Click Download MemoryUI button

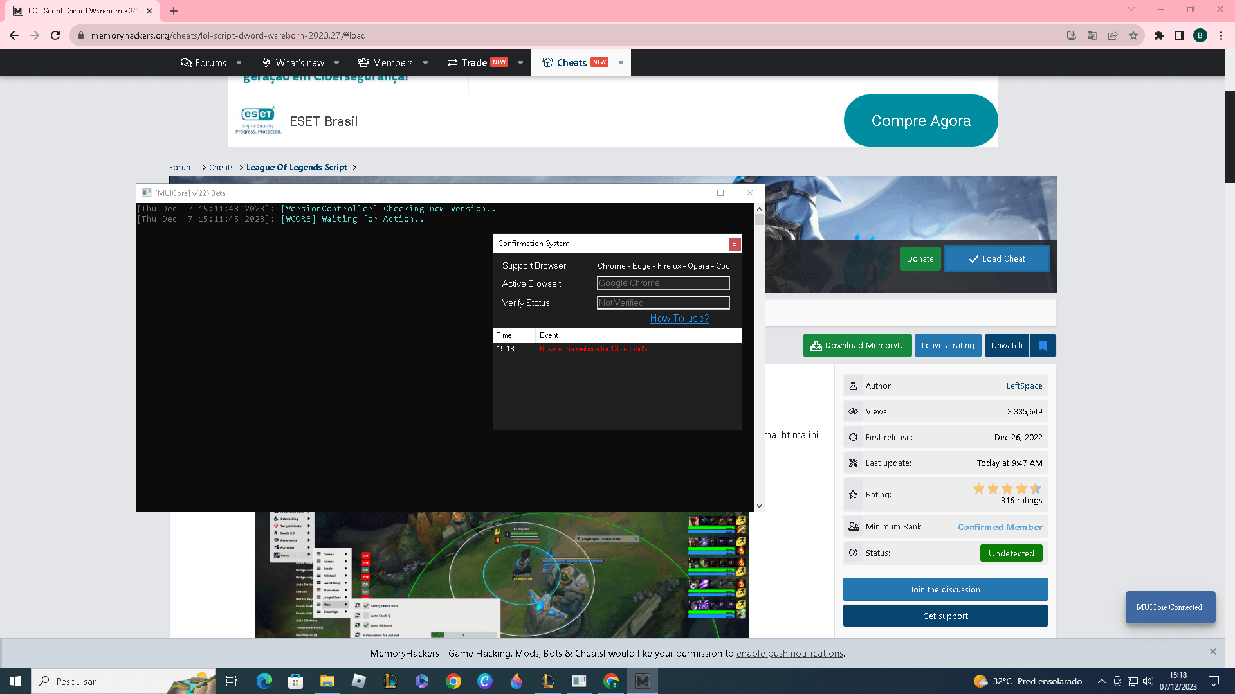(x=857, y=345)
